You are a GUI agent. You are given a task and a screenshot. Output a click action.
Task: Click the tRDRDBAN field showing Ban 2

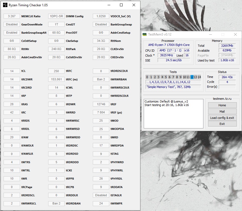coord(56,203)
